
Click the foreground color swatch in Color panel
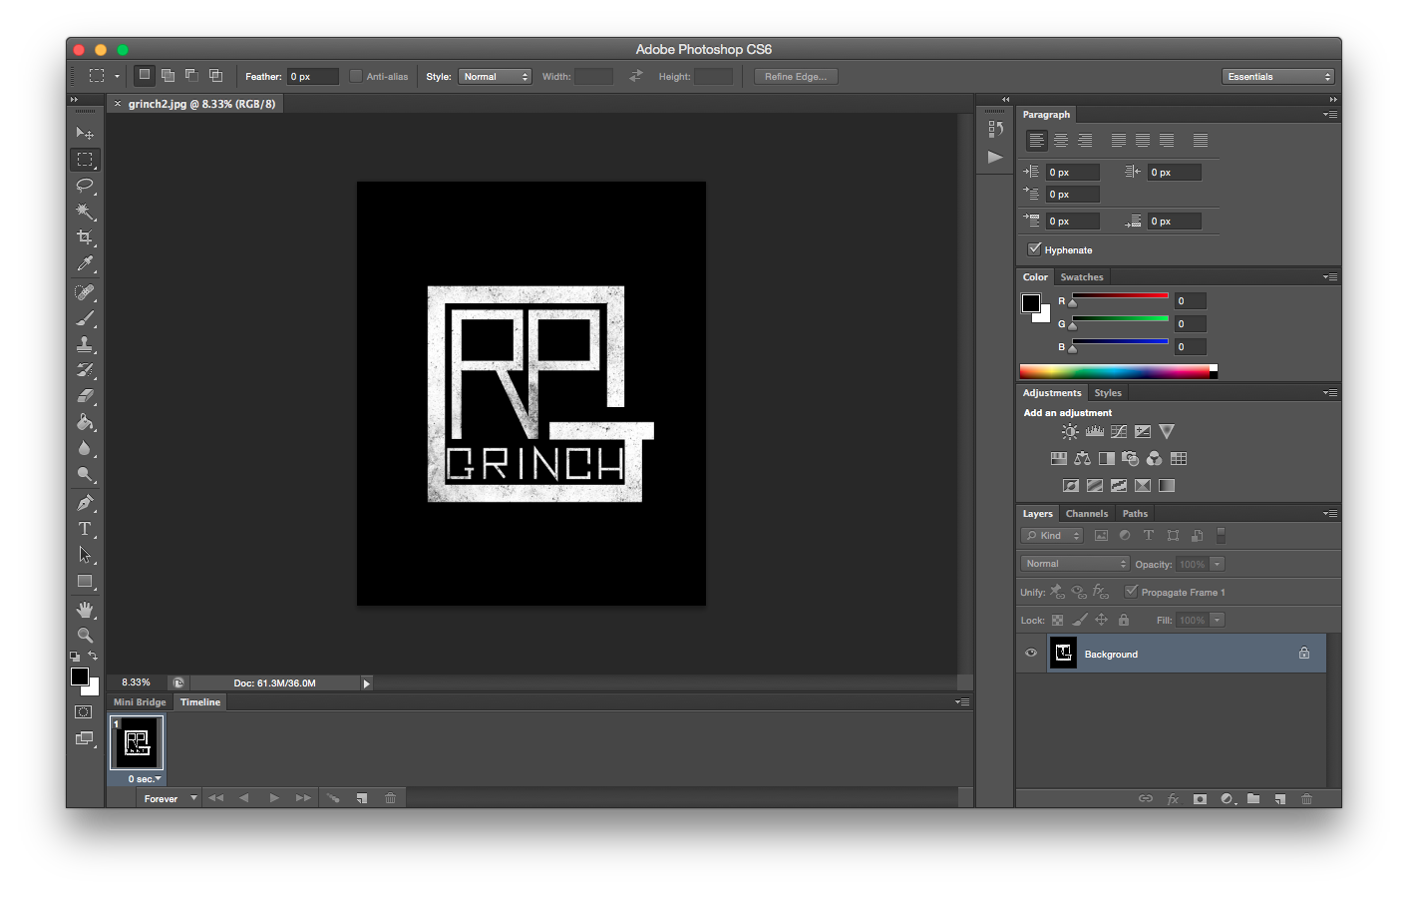coord(1031,303)
